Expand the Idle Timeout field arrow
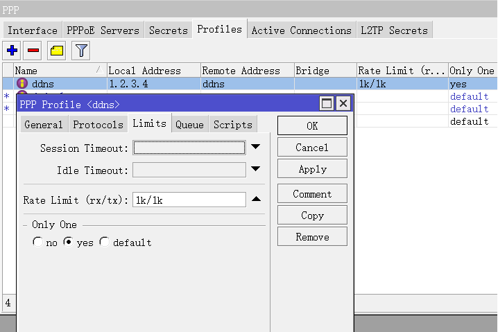Viewport: 498px width, 332px height. (x=256, y=169)
